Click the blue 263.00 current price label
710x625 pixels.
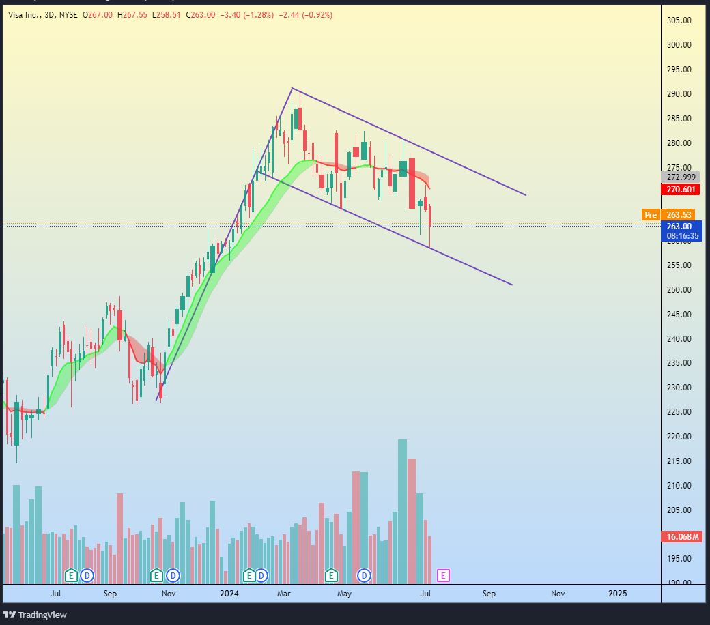(x=681, y=231)
